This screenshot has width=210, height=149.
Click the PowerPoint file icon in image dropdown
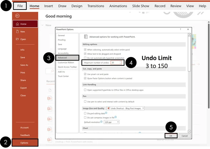pyautogui.click(x=109, y=108)
